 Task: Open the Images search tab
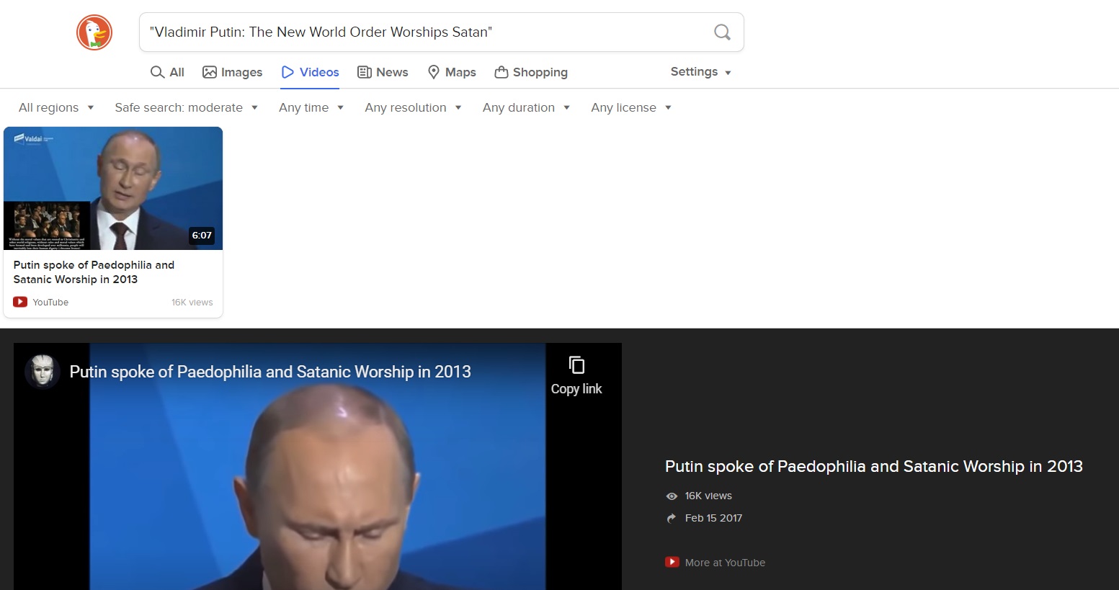(233, 72)
